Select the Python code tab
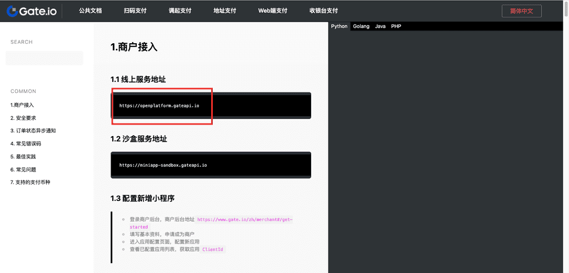The image size is (569, 273). [x=339, y=26]
